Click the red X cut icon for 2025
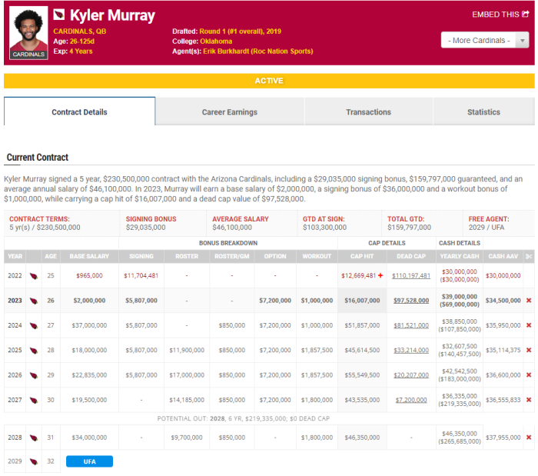Screen dimensions: 538x476 [x=529, y=350]
